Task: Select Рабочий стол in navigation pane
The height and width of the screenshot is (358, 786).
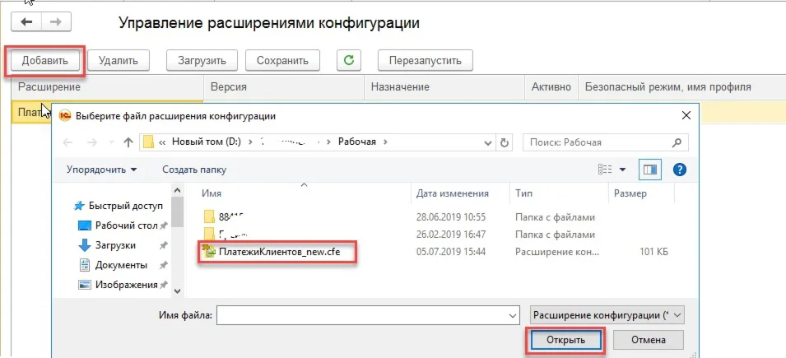Action: click(x=126, y=225)
